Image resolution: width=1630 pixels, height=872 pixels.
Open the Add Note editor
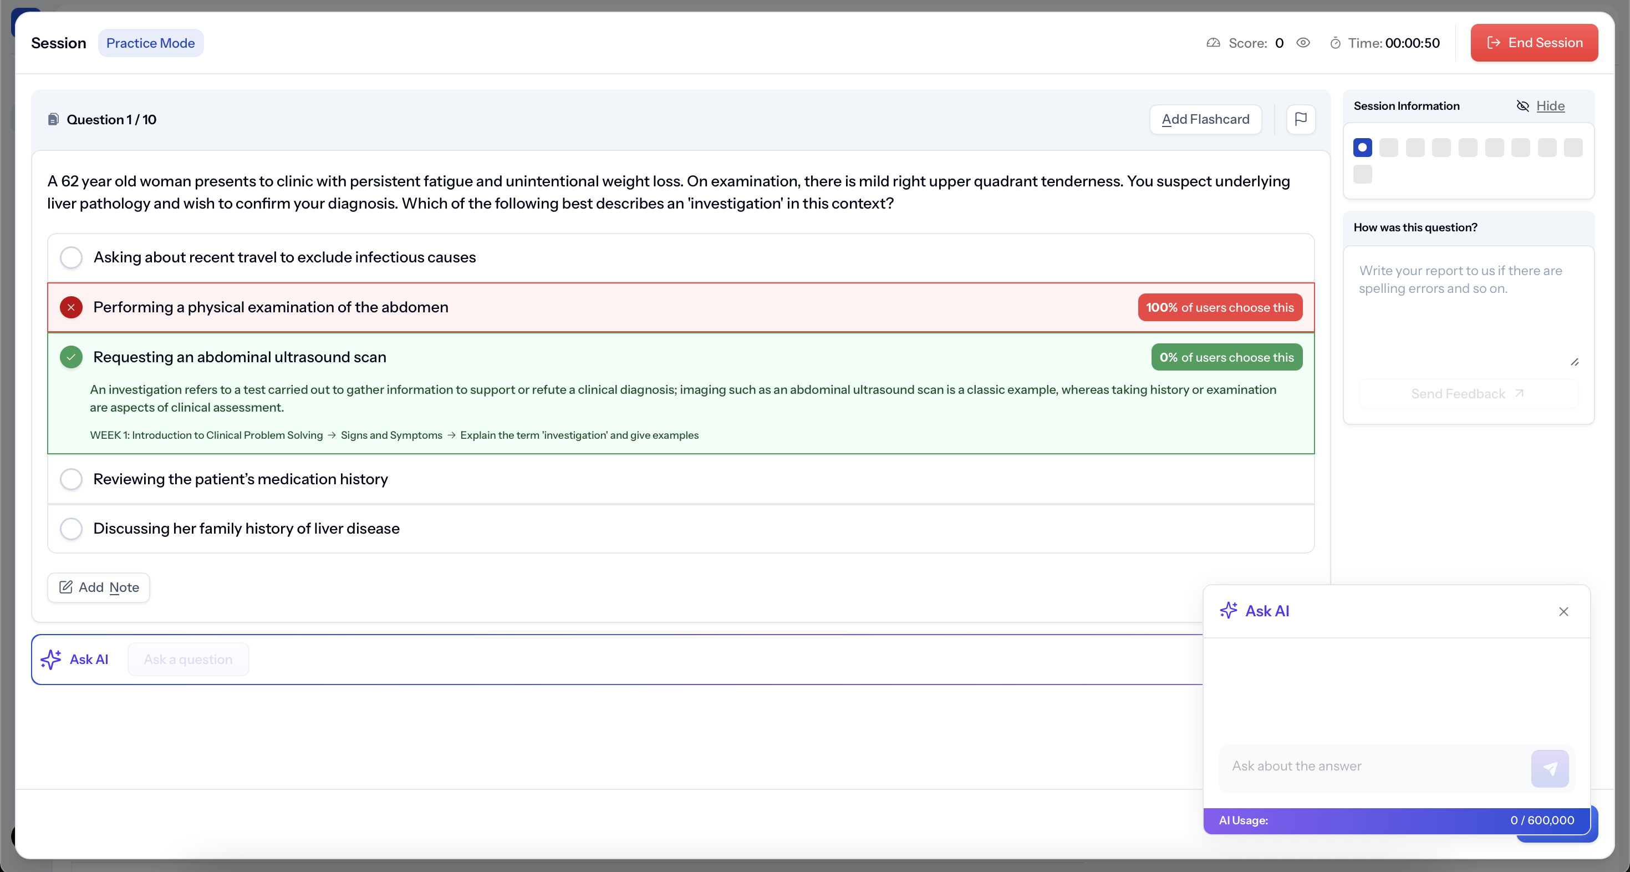click(x=99, y=587)
